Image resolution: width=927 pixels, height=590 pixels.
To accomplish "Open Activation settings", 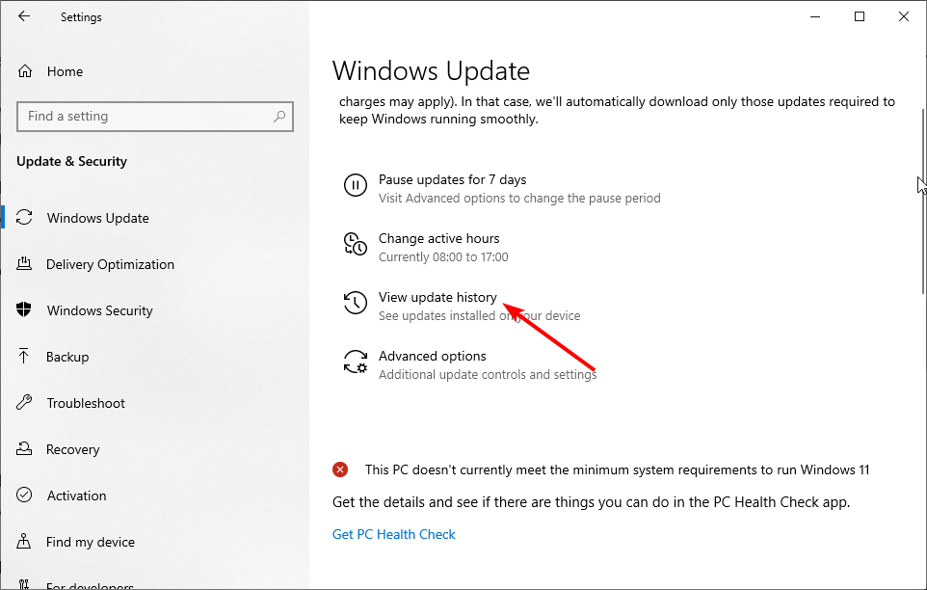I will tap(77, 496).
